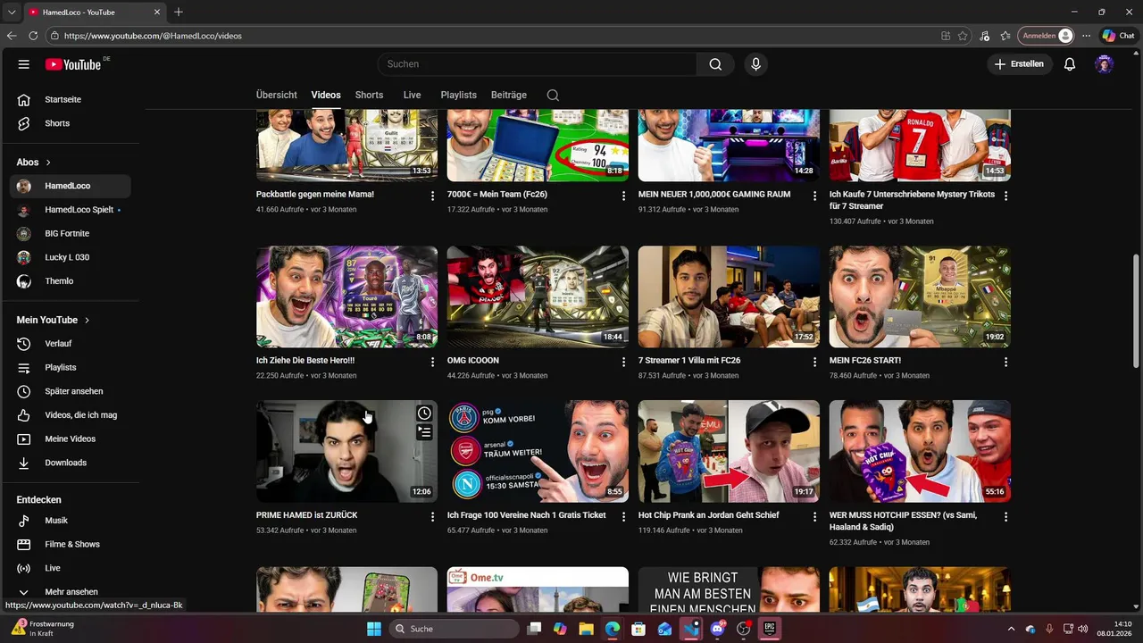Click the YouTube logo
Image resolution: width=1143 pixels, height=643 pixels.
(73, 64)
